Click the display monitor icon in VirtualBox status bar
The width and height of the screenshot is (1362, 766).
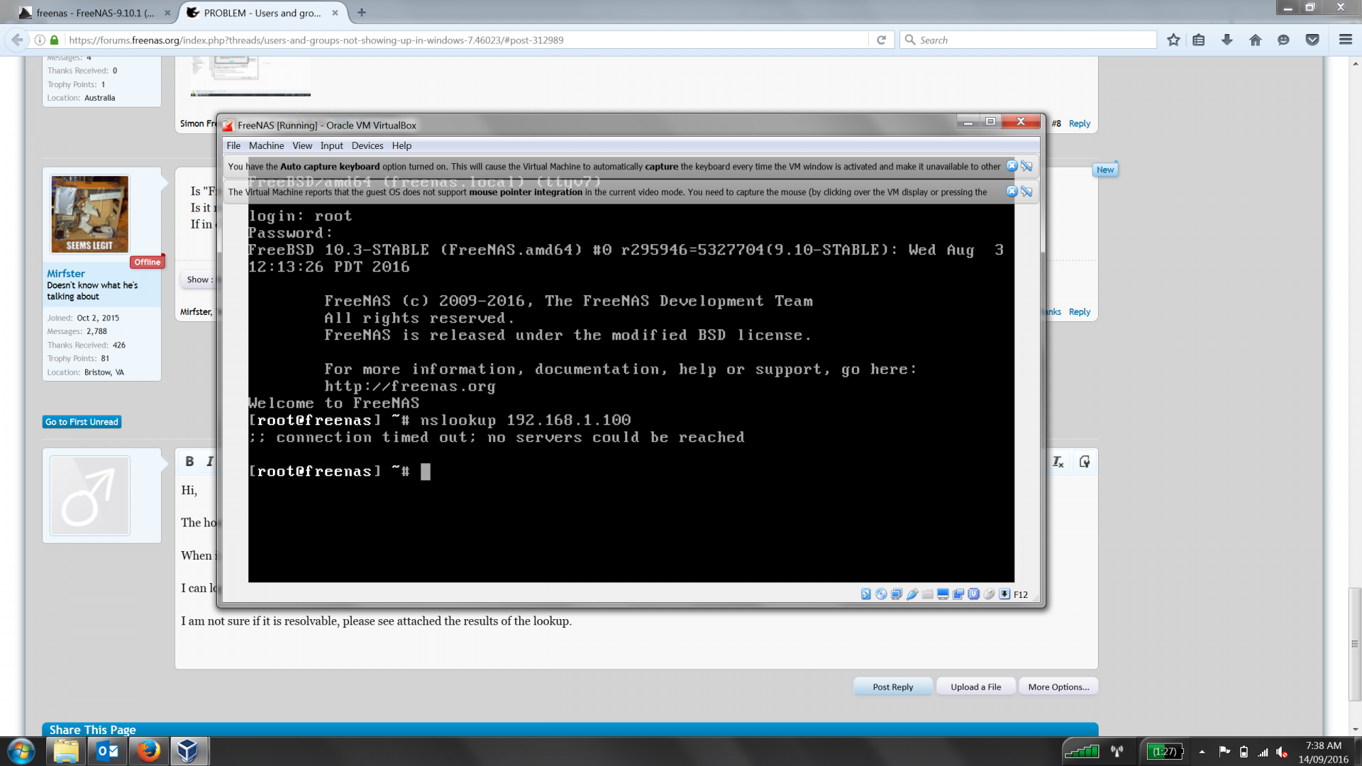coord(943,594)
